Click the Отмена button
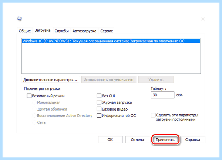 [138, 140]
